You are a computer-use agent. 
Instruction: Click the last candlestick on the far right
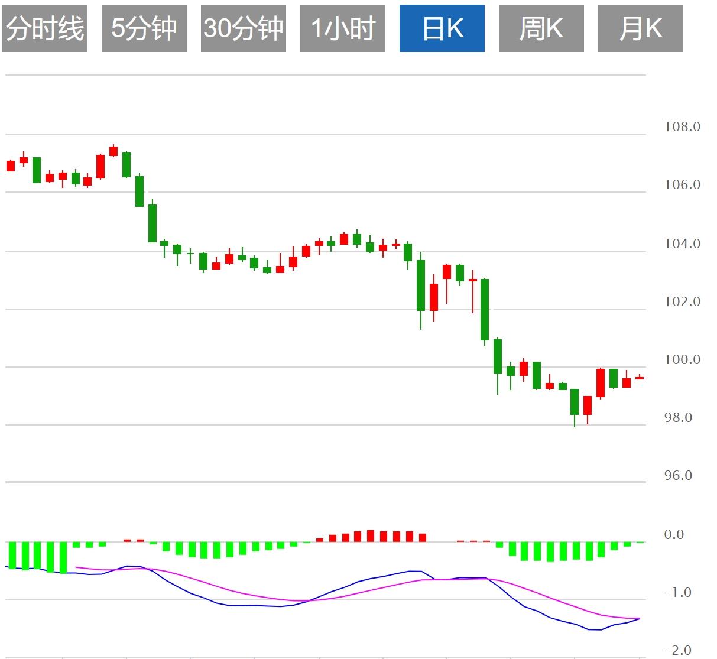click(640, 378)
